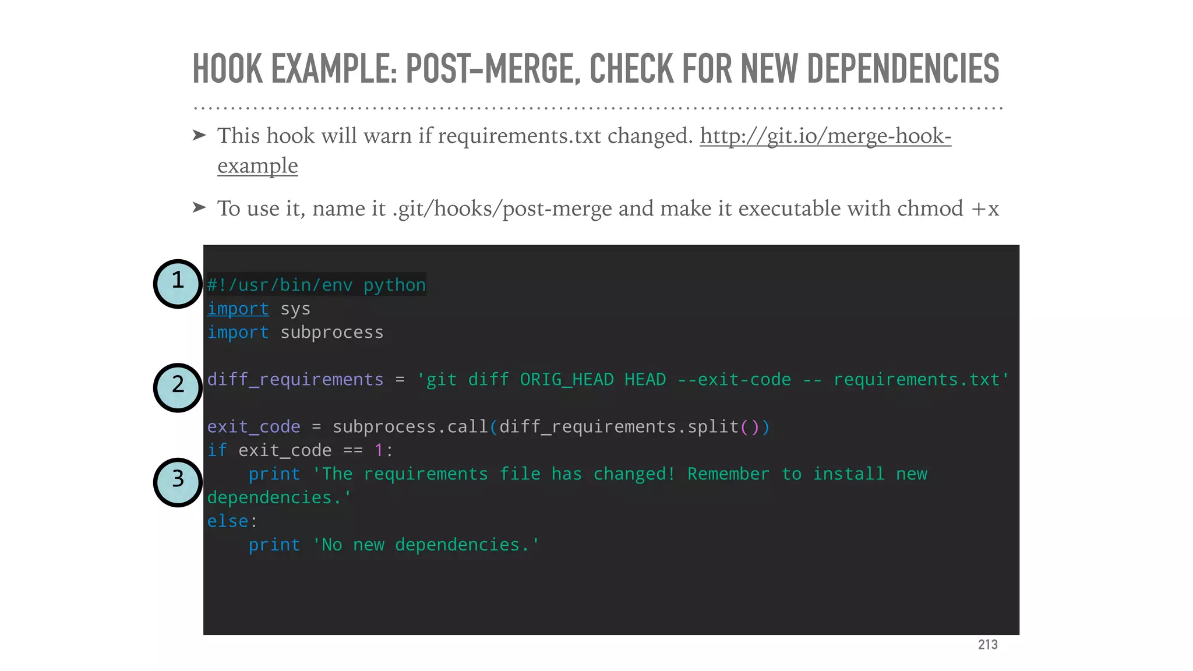Click the slide page number 213
This screenshot has width=1193, height=671.
pos(988,644)
